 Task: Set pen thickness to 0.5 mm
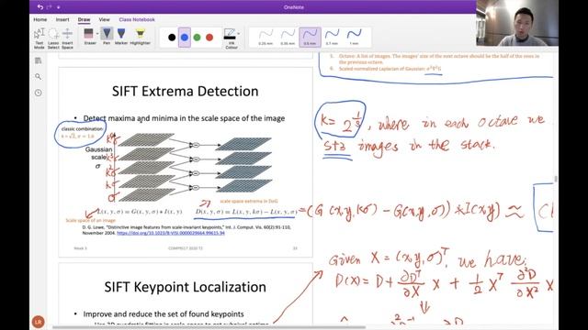[310, 37]
